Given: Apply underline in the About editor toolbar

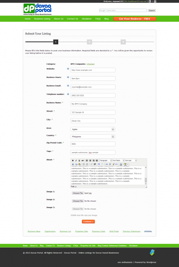Looking at the screenshot, I should pyautogui.click(x=79, y=160).
